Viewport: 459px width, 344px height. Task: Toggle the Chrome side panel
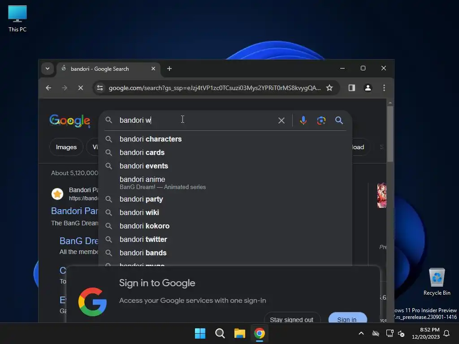351,88
